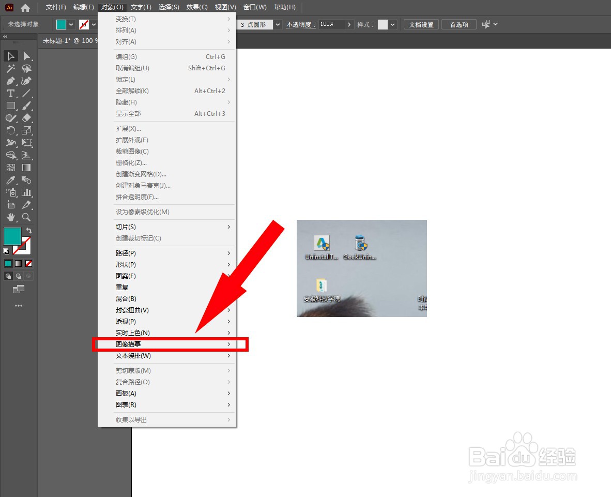Set paint mode to Gradient
This screenshot has height=497, width=611.
coord(18,264)
